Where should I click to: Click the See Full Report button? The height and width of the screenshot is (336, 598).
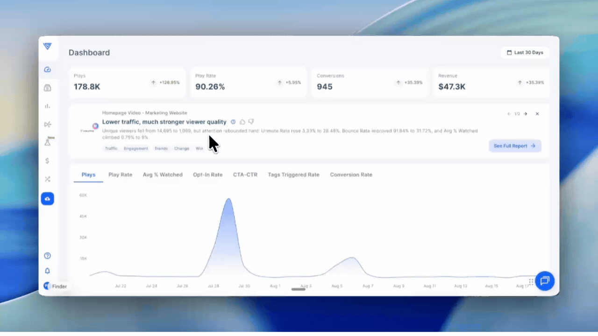click(515, 146)
